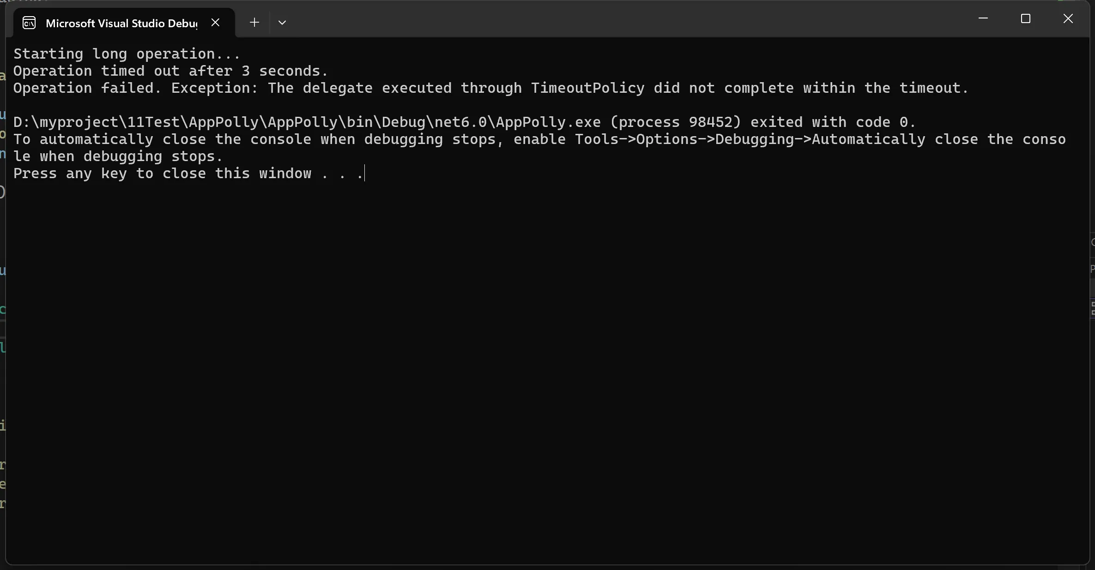Viewport: 1095px width, 570px height.
Task: Expand the new tab profile dropdown chevron
Action: pyautogui.click(x=282, y=22)
